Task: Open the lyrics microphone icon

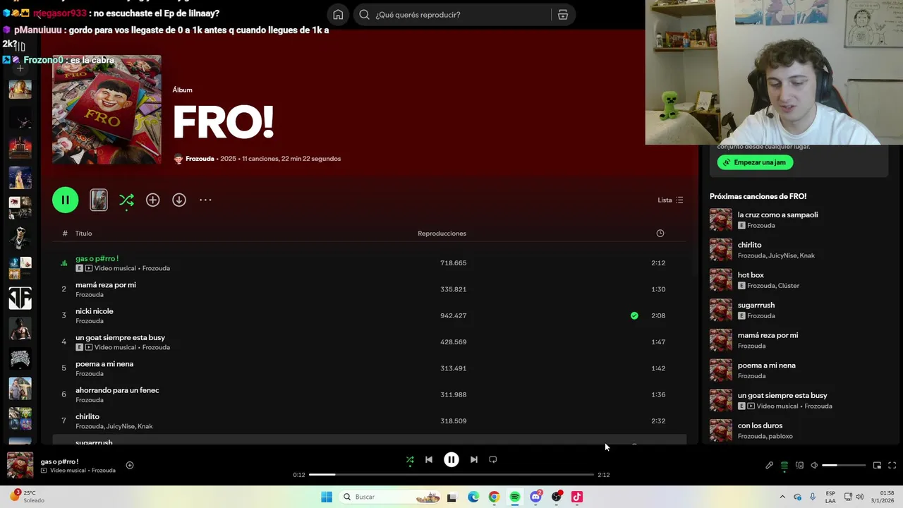Action: tap(770, 466)
